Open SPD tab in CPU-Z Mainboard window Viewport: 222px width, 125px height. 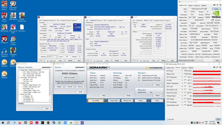coord(105,20)
